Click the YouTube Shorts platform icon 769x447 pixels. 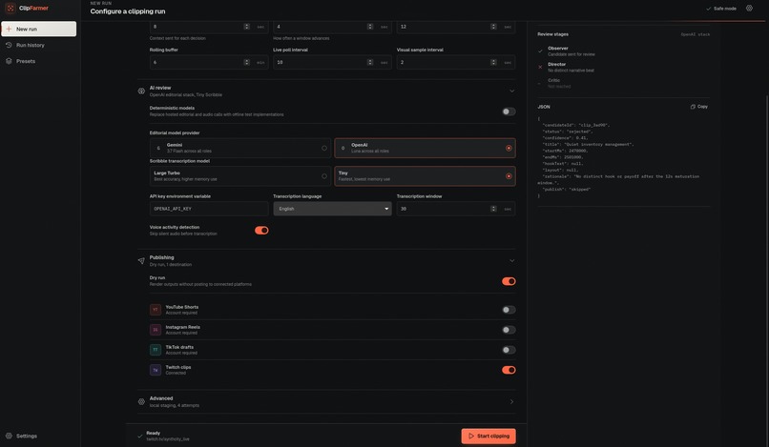coord(156,310)
